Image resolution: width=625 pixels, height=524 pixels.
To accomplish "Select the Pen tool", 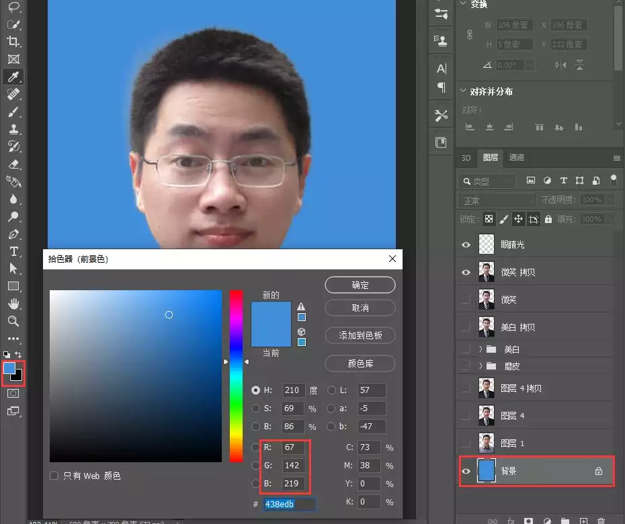I will (x=13, y=234).
